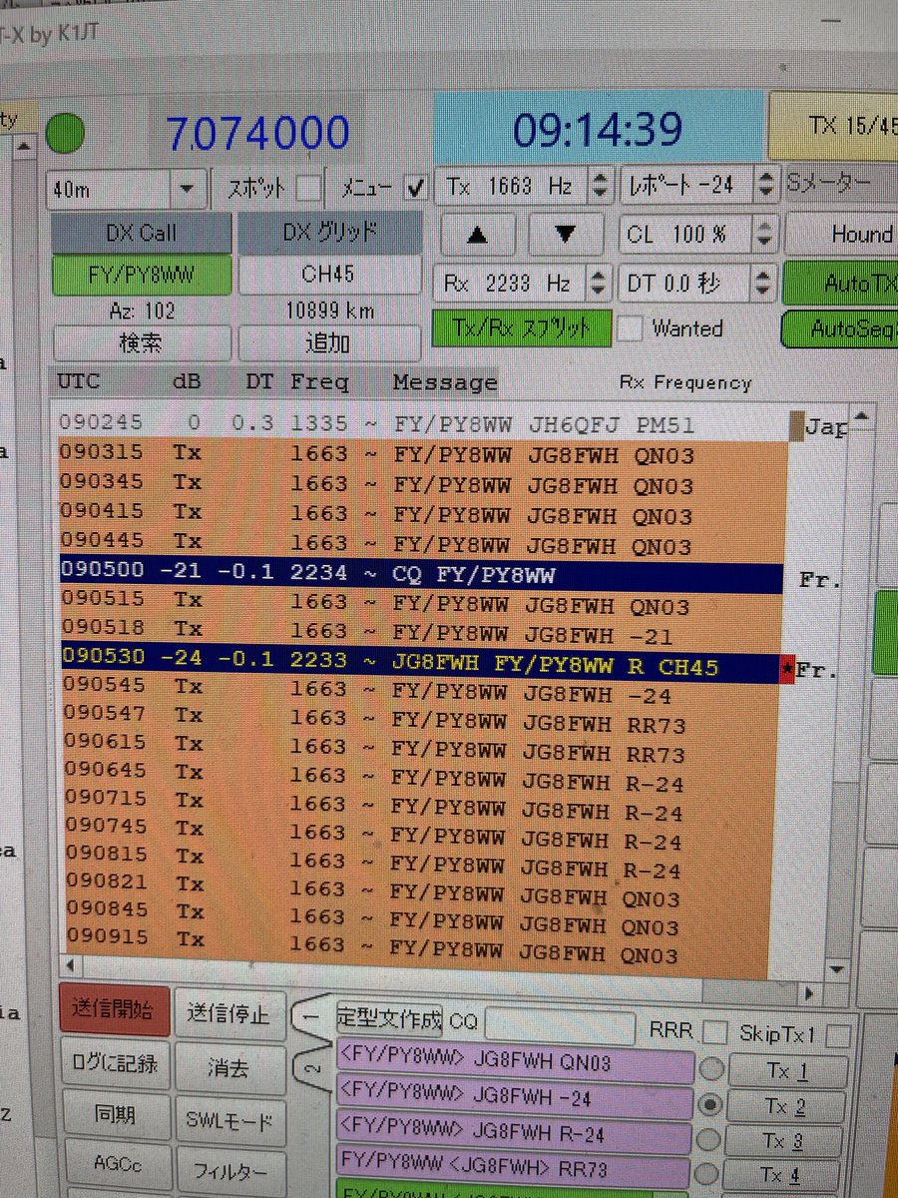Enable the RRR checkbox
The height and width of the screenshot is (1198, 898).
coord(714,1031)
